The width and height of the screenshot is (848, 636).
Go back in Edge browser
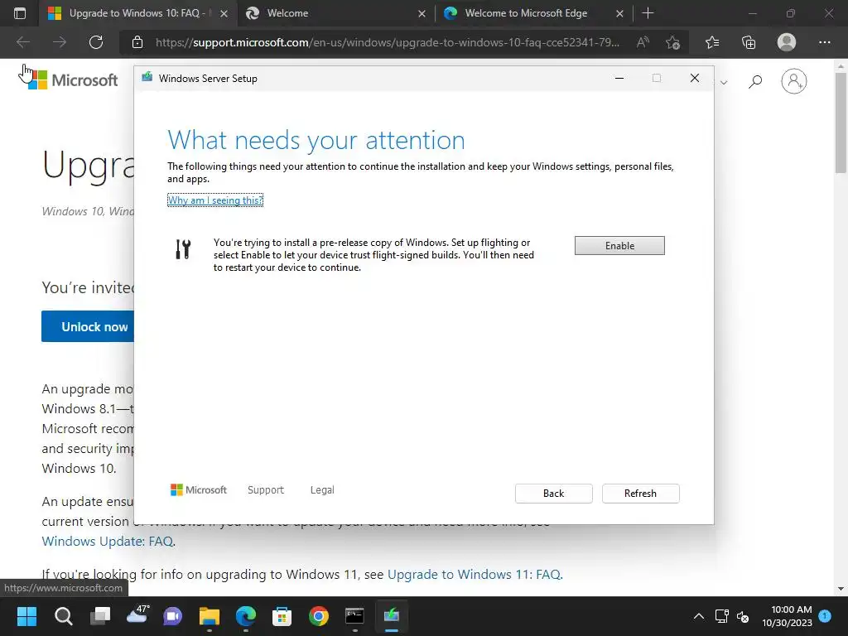[22, 42]
